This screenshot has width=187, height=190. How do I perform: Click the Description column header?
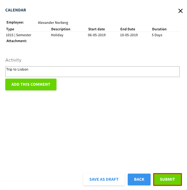pos(61,29)
